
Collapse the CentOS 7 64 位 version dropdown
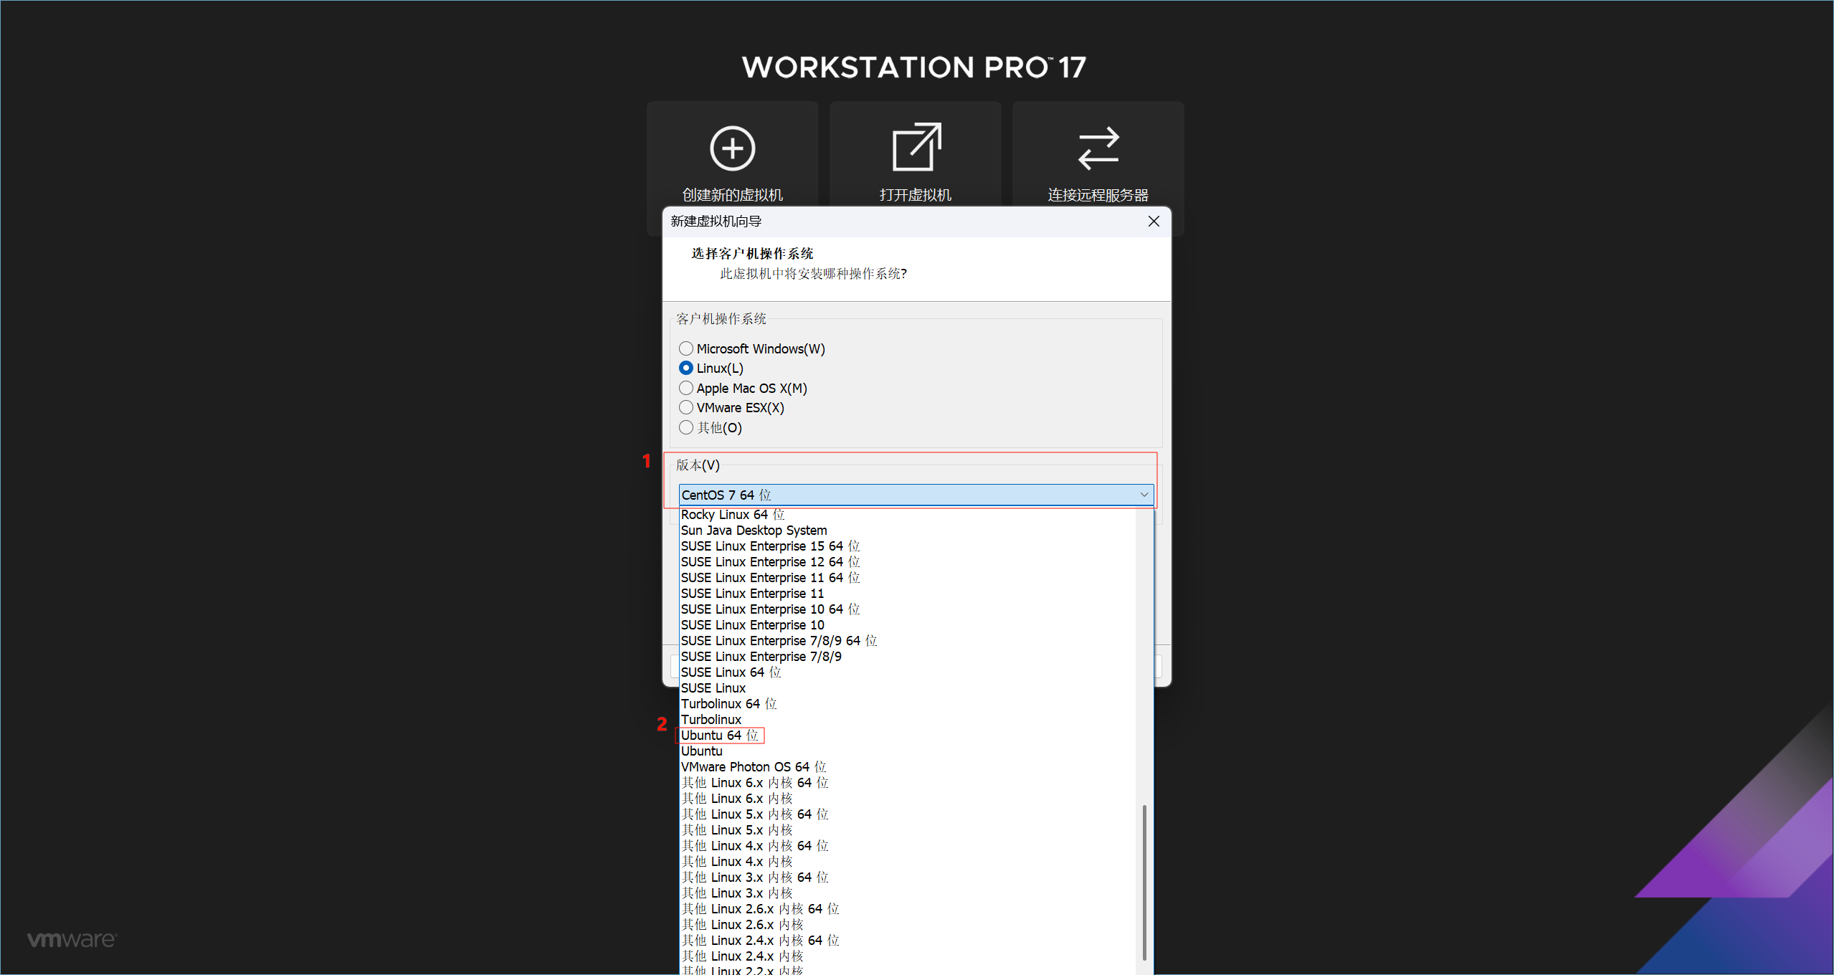point(916,495)
